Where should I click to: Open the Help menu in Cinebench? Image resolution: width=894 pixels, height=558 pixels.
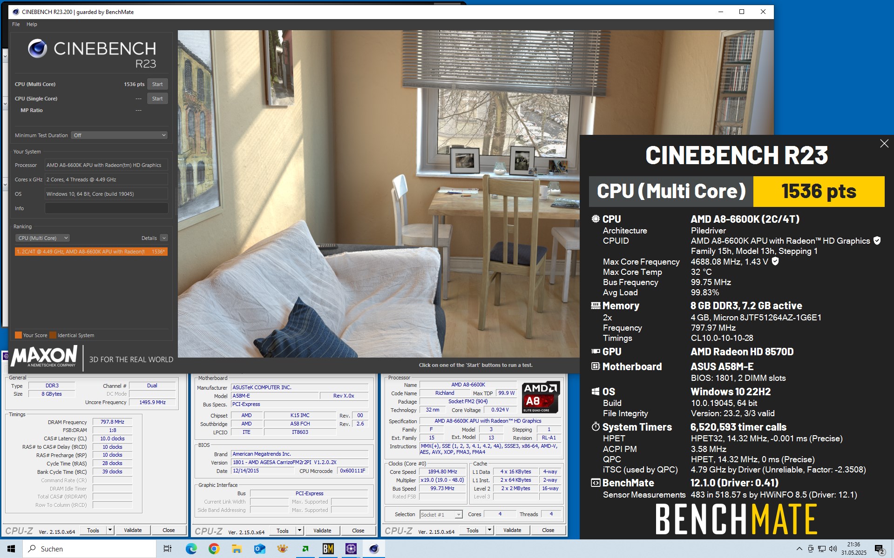coord(32,24)
